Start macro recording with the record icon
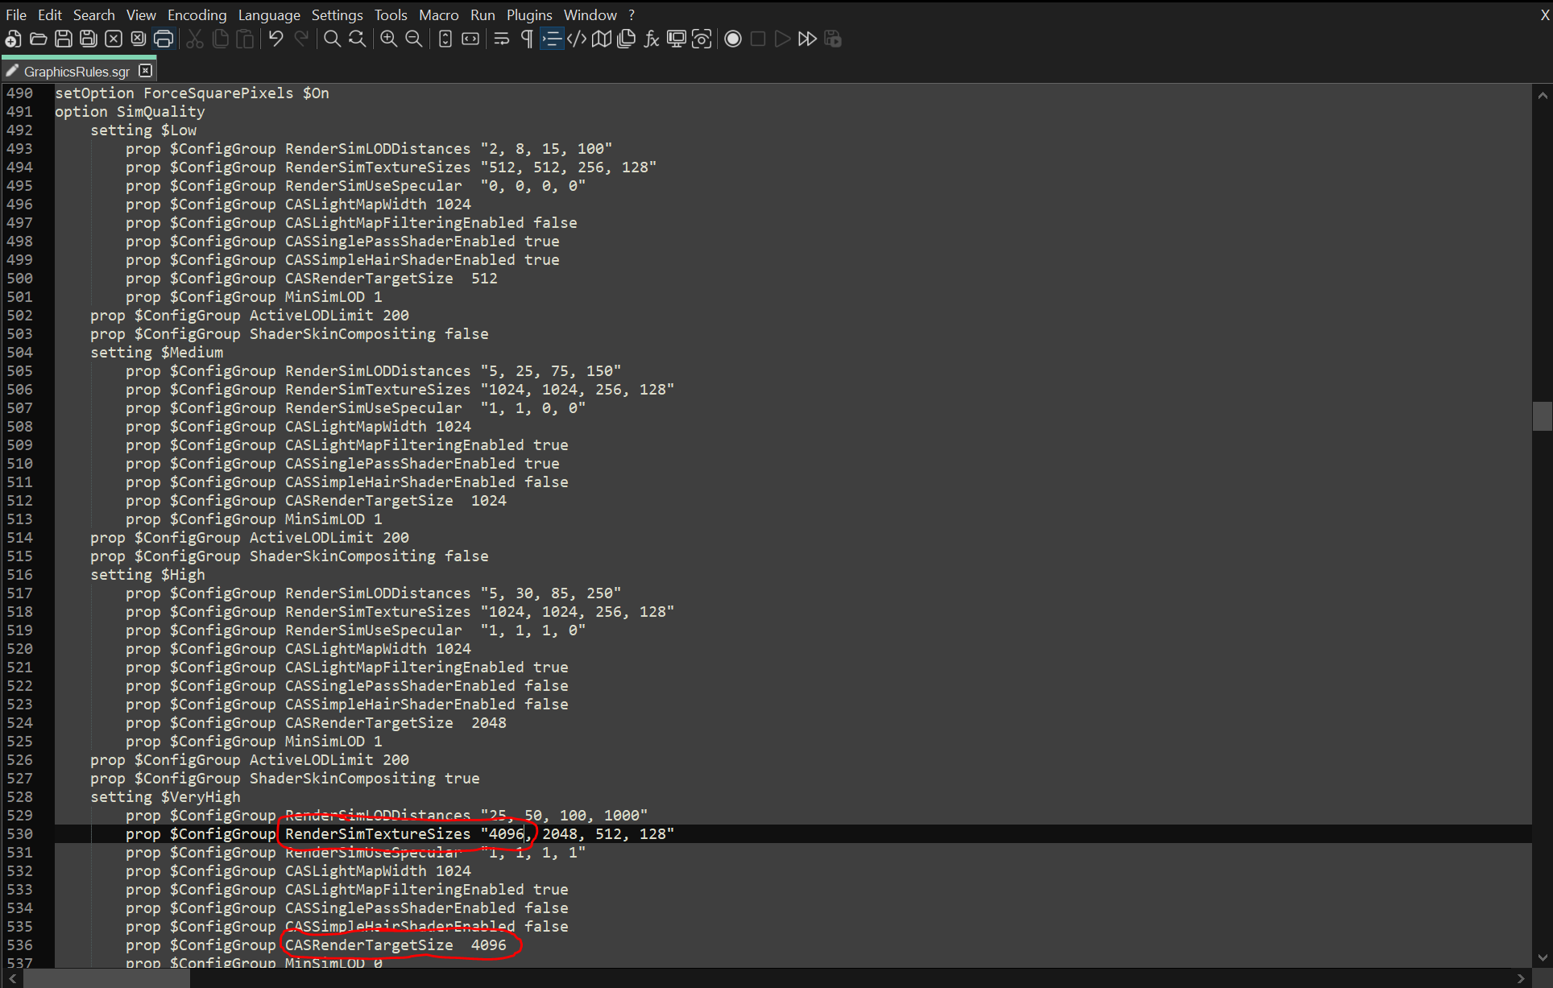The image size is (1553, 988). coord(732,39)
